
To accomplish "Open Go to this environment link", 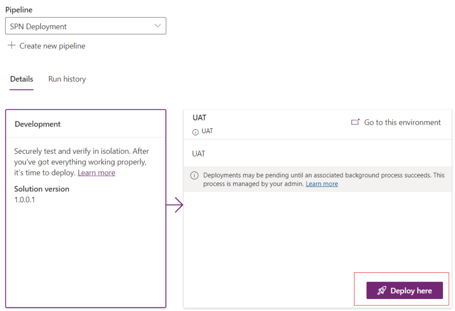I will [x=402, y=122].
